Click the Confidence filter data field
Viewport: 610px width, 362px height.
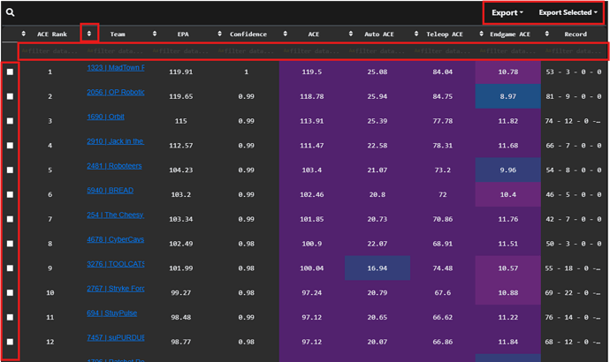(x=247, y=51)
